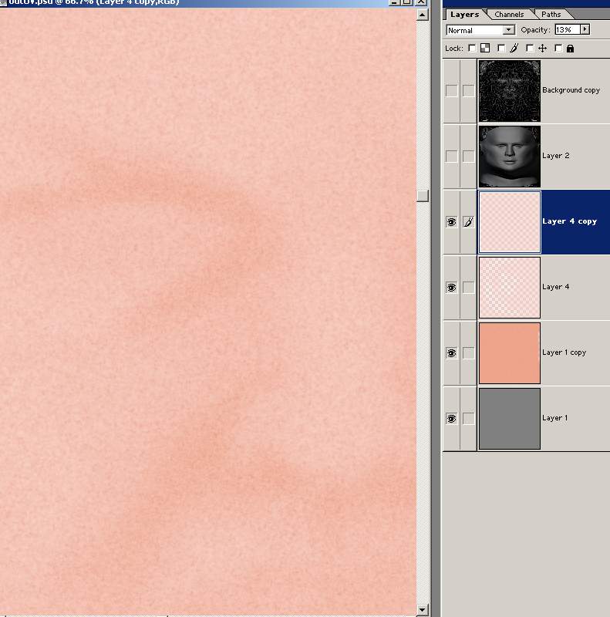
Task: Toggle visibility of Layer 1 copy
Action: pyautogui.click(x=452, y=353)
